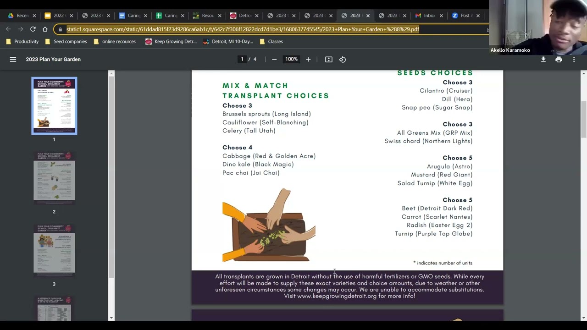Image resolution: width=587 pixels, height=330 pixels.
Task: Reload the current page
Action: click(33, 29)
